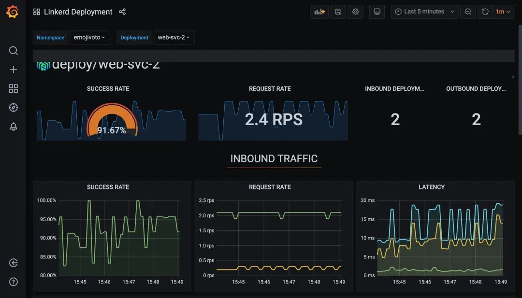
Task: Click the INBOUND TRAFFIC section heading
Action: point(274,158)
